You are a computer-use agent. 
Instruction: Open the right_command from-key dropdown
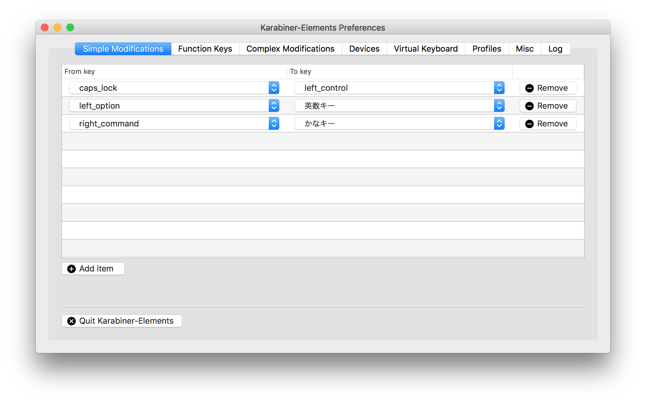[x=174, y=124]
